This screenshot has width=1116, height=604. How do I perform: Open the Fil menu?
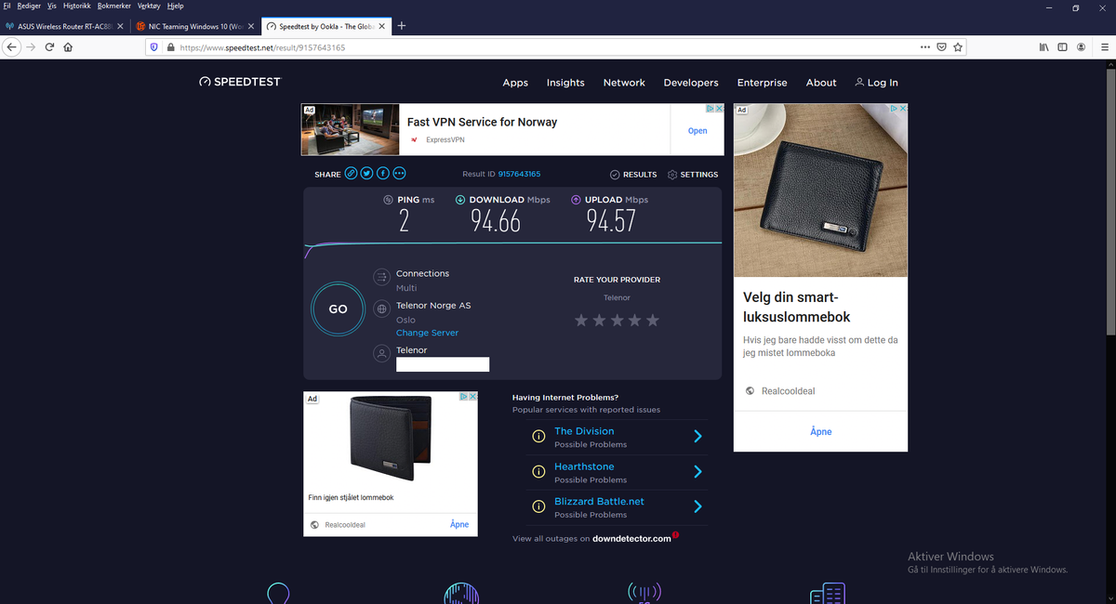[x=7, y=6]
